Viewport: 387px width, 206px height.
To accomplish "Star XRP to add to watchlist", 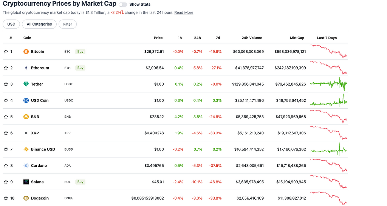I will click(x=6, y=133).
